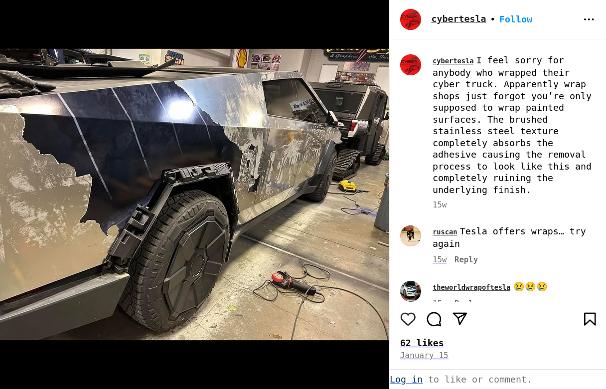Open the 15w timestamp on ruscan's comment
The image size is (606, 389).
pos(440,259)
